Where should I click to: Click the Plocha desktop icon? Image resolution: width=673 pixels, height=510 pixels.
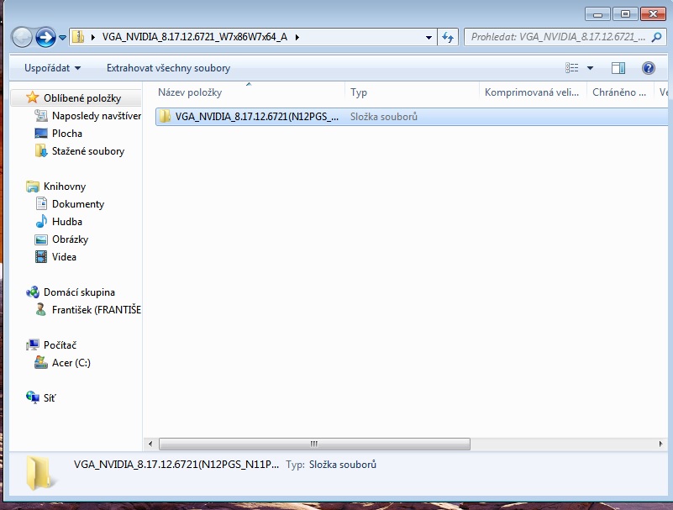pyautogui.click(x=41, y=133)
